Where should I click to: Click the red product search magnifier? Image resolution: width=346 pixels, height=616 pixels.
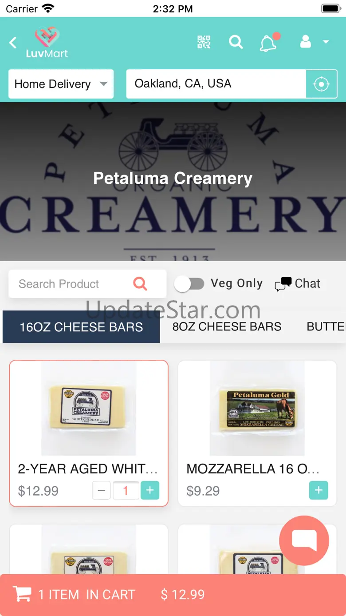140,283
